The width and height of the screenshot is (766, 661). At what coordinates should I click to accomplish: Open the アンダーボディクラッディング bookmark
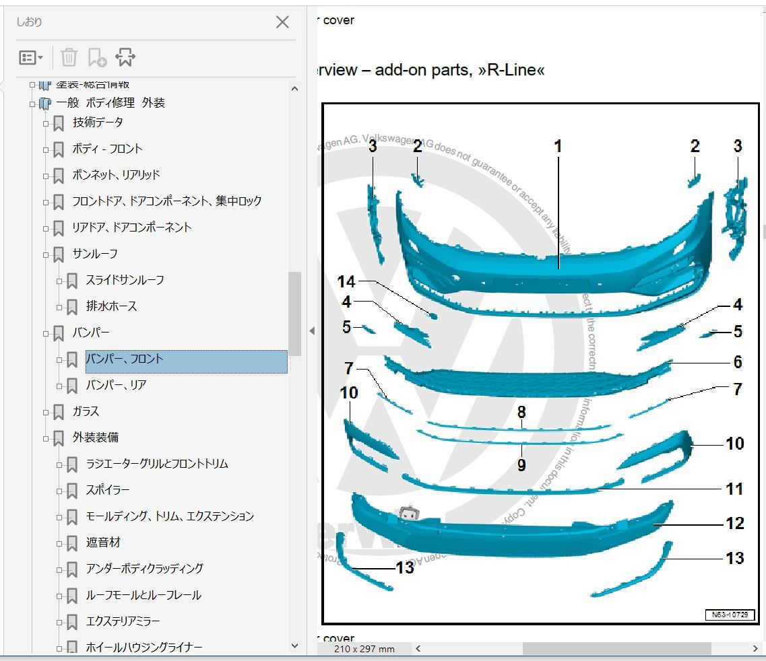[145, 568]
